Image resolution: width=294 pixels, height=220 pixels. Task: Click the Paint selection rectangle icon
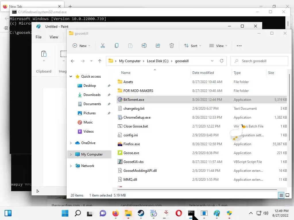[63, 54]
